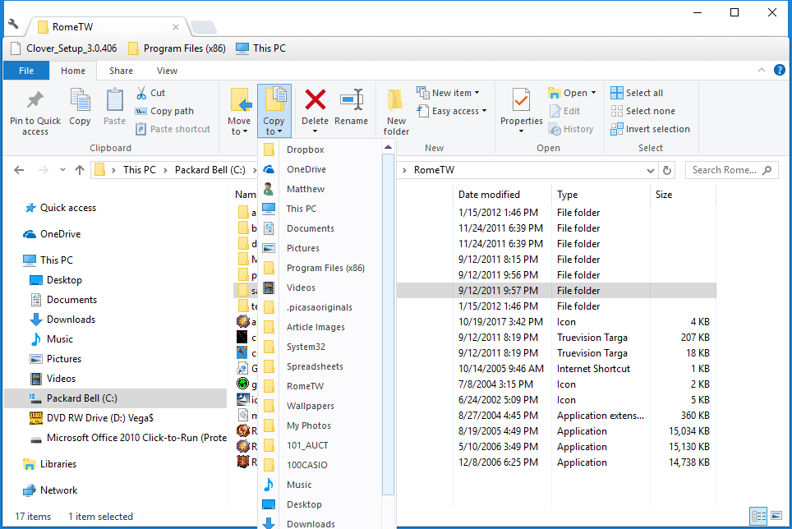
Task: Open a new Clover tab
Action: click(x=204, y=27)
